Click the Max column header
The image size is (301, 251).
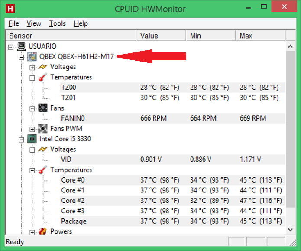click(x=260, y=36)
